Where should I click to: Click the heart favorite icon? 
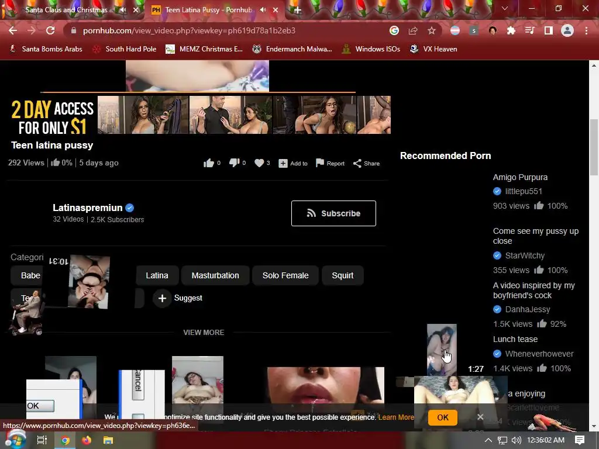[x=259, y=163]
